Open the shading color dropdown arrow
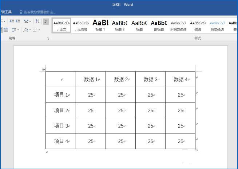Image resolution: width=238 pixels, height=169 pixels. click(x=30, y=30)
